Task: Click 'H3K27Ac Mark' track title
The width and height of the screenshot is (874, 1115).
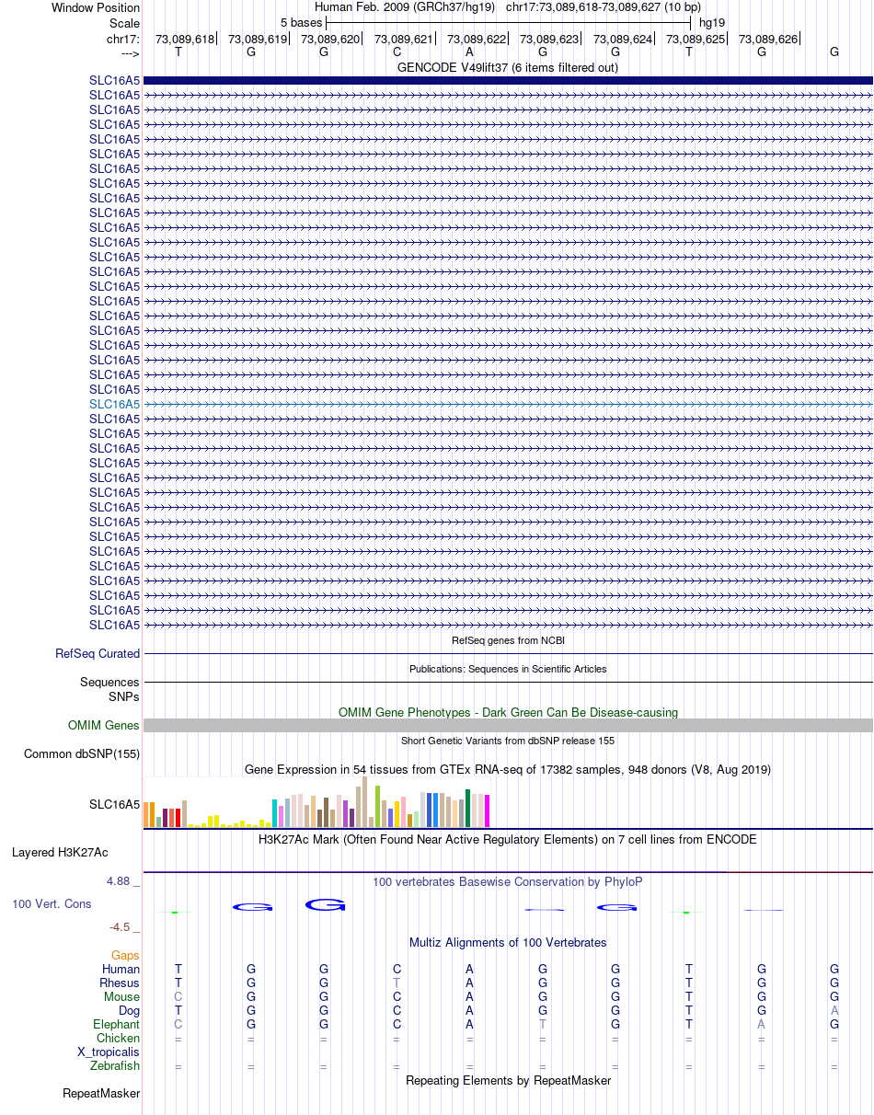Action: pos(508,839)
